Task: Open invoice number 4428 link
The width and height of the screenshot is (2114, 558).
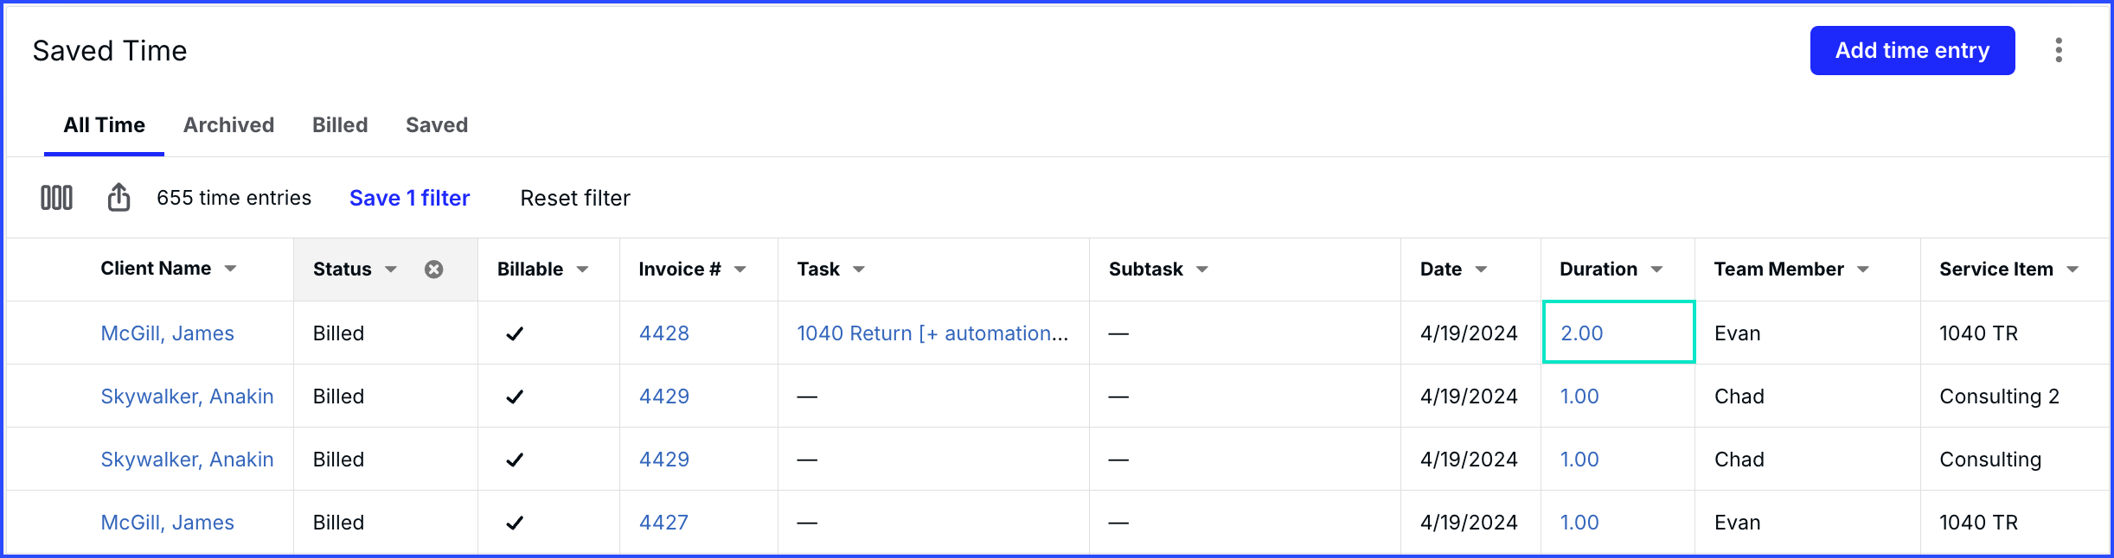Action: pos(664,333)
